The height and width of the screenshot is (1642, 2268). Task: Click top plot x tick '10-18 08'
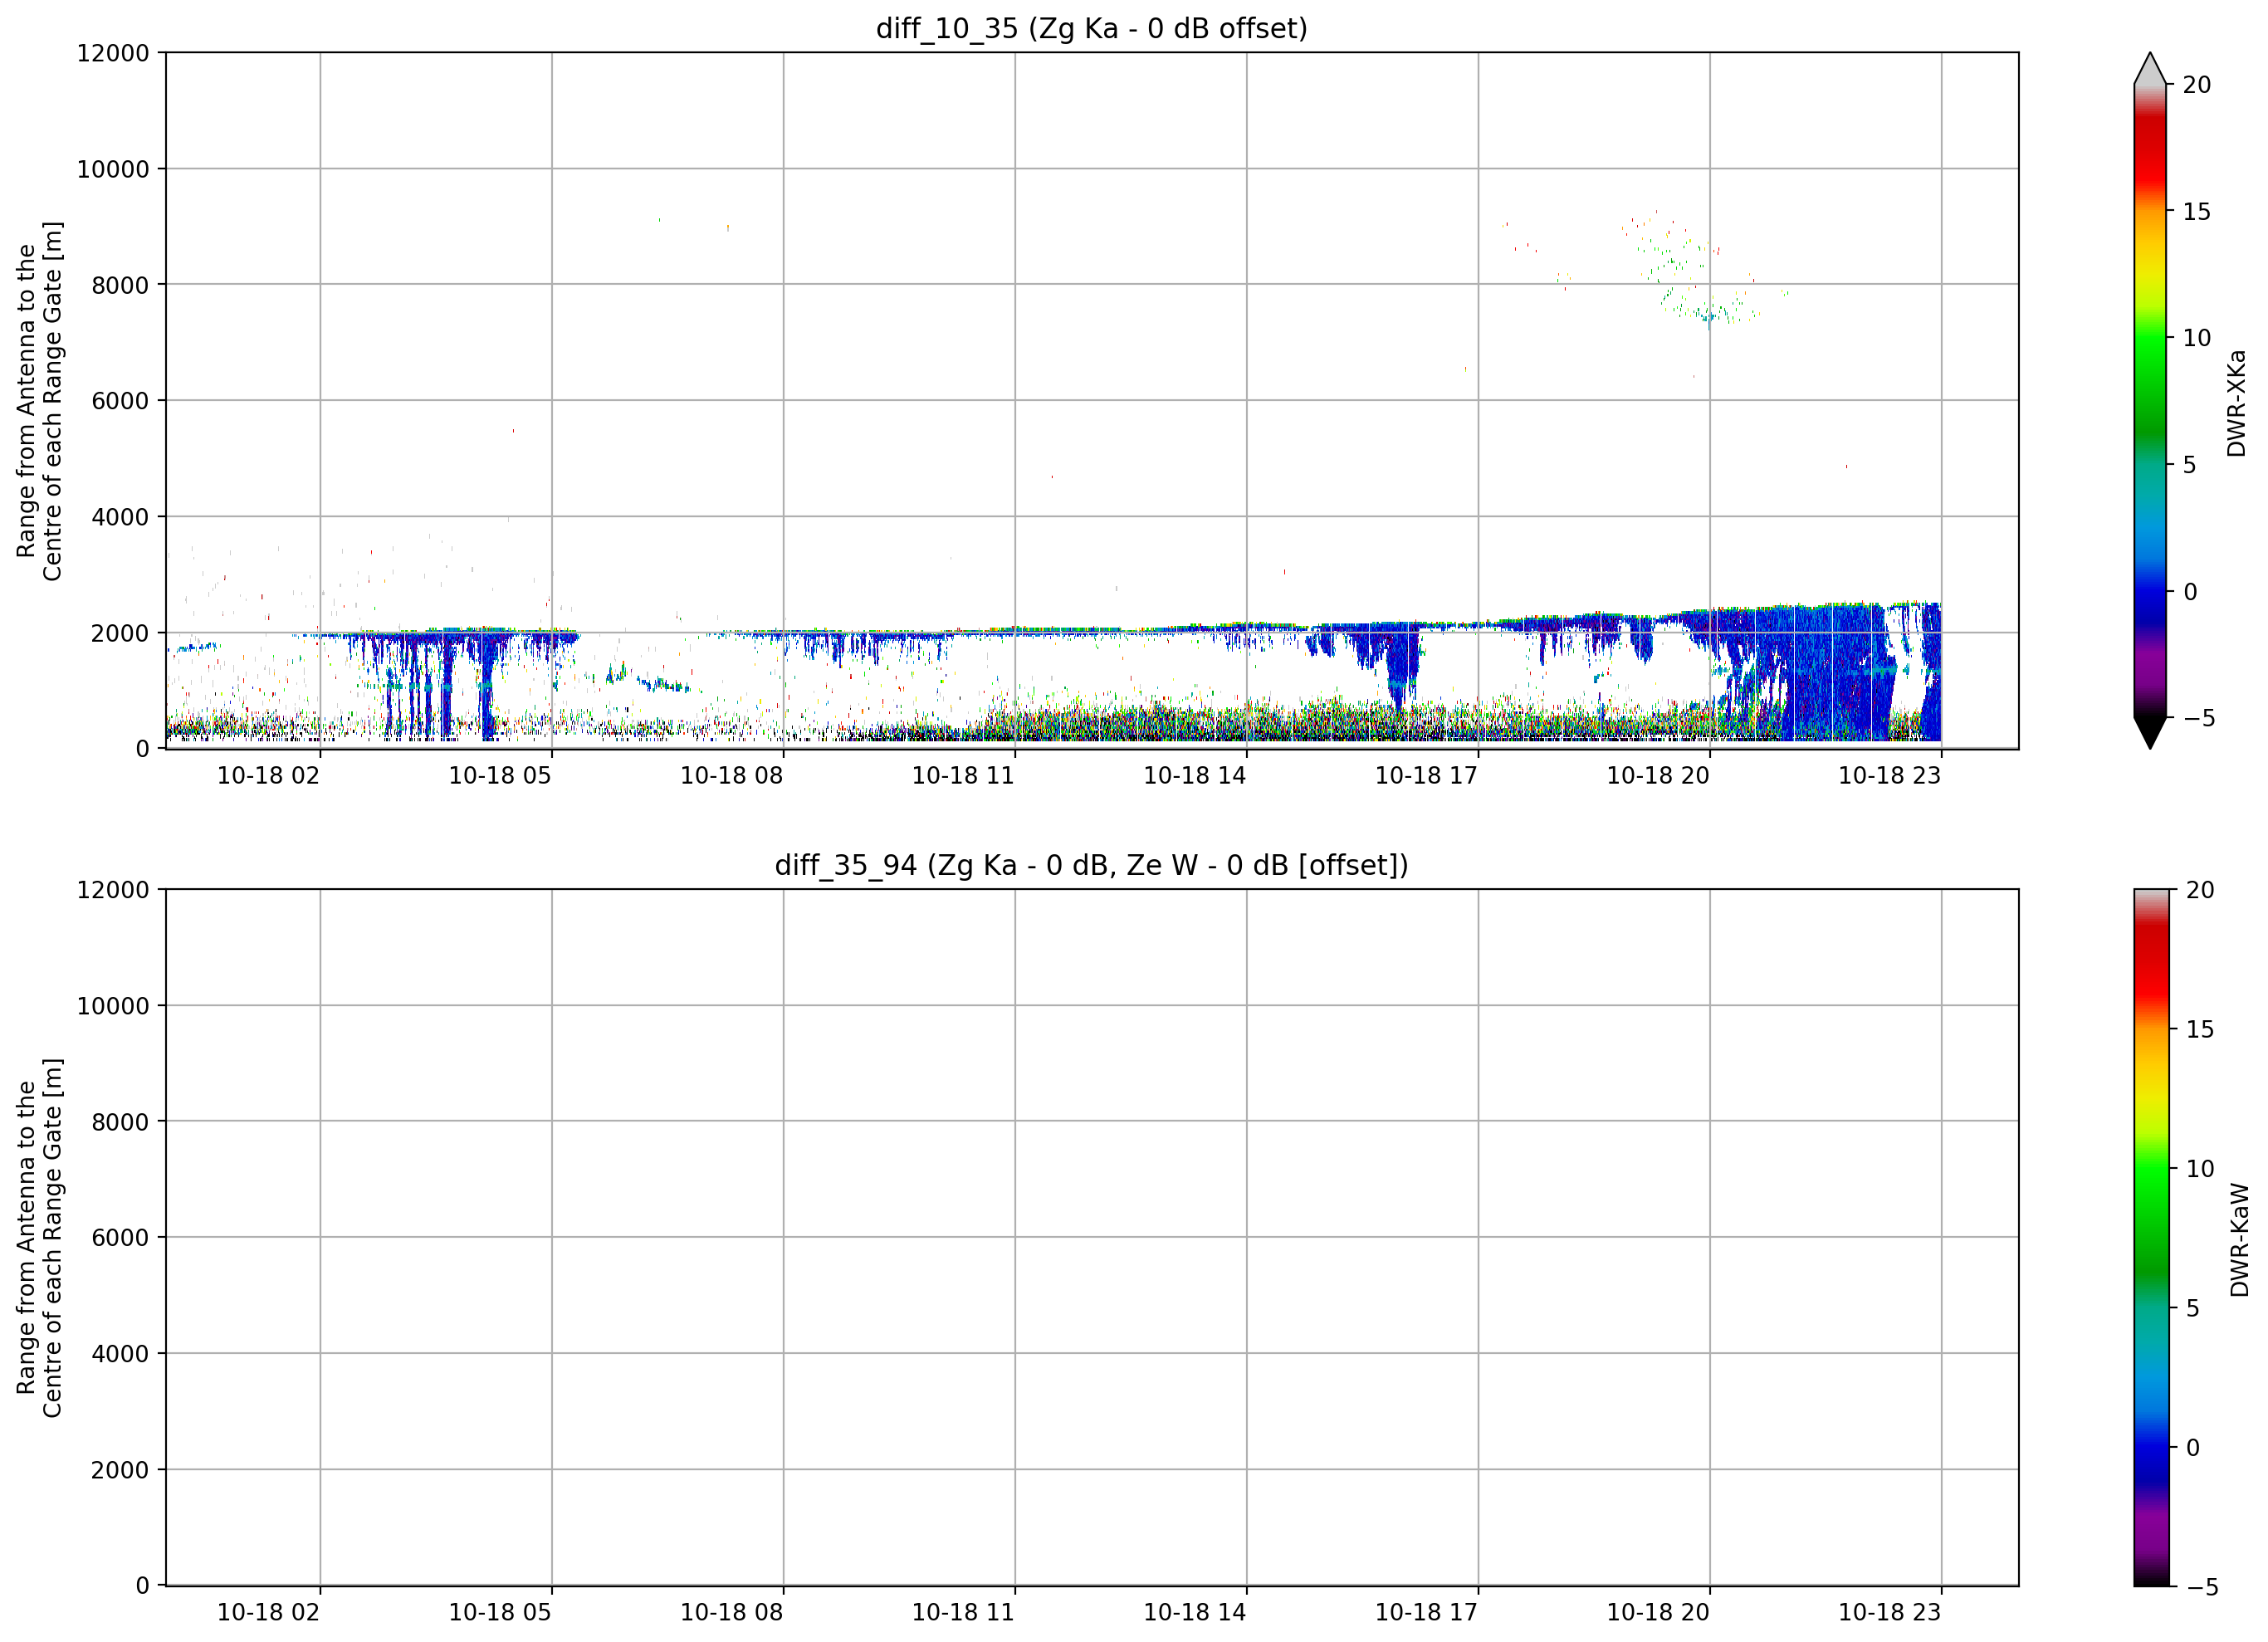(732, 775)
